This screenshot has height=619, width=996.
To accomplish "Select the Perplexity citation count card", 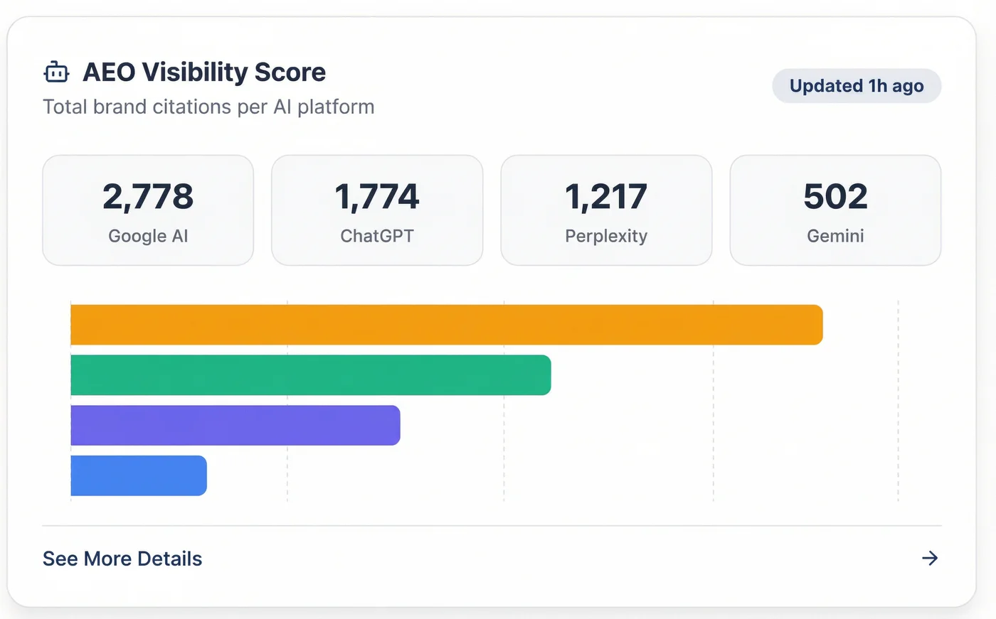I will pyautogui.click(x=606, y=210).
